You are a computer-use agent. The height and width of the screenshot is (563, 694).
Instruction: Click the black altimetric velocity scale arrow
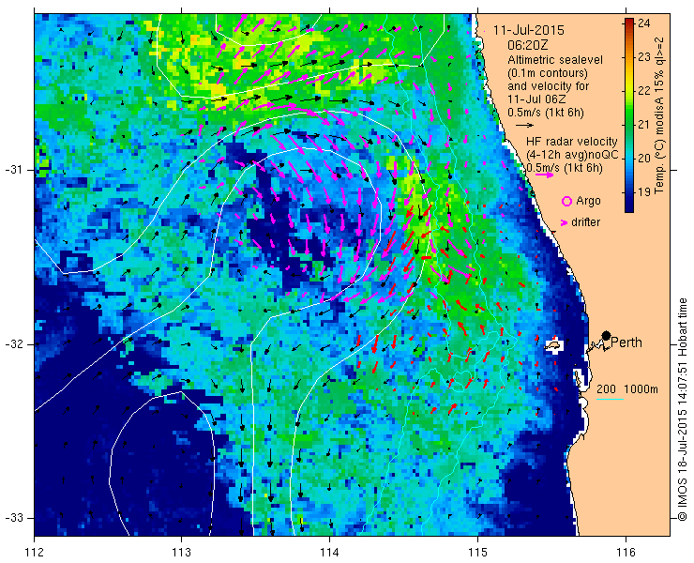point(525,126)
